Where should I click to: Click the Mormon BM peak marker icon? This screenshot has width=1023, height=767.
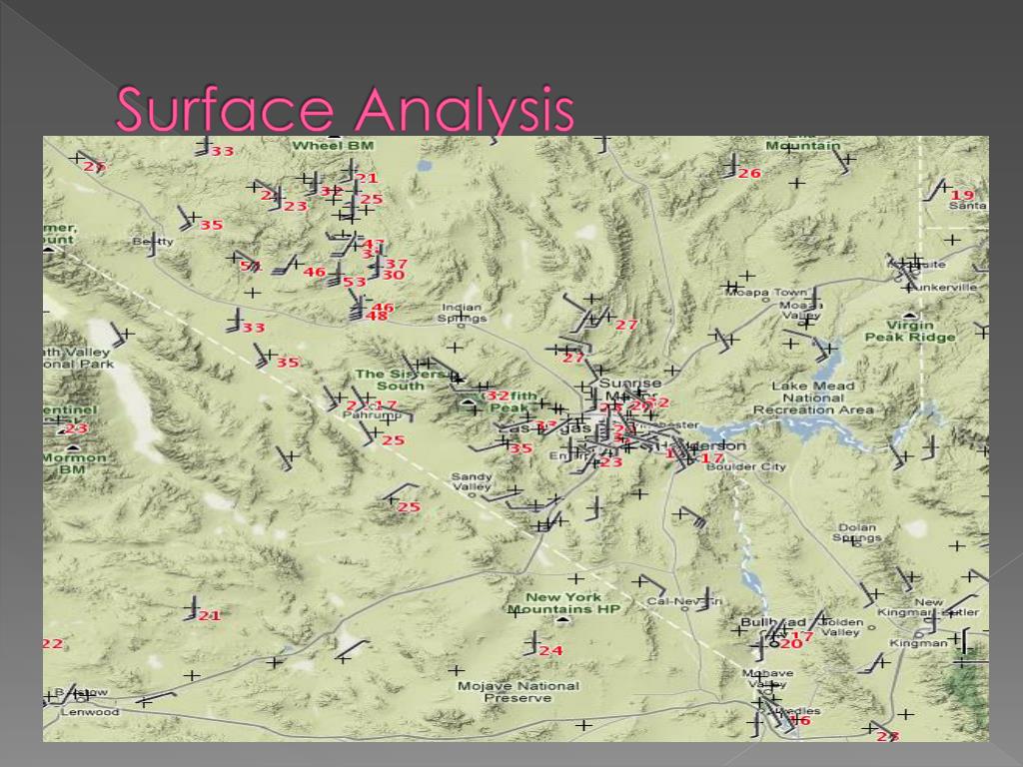(73, 448)
